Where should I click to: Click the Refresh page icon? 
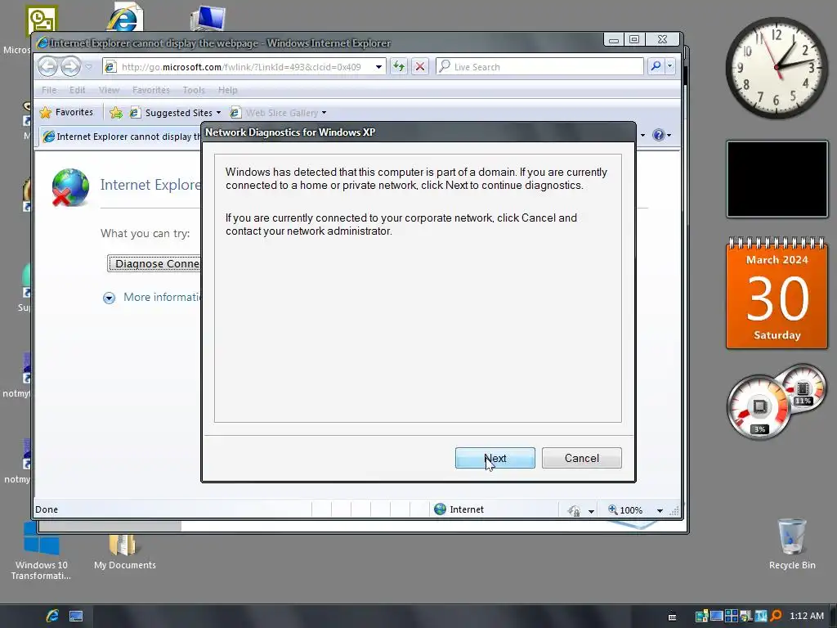click(x=399, y=67)
